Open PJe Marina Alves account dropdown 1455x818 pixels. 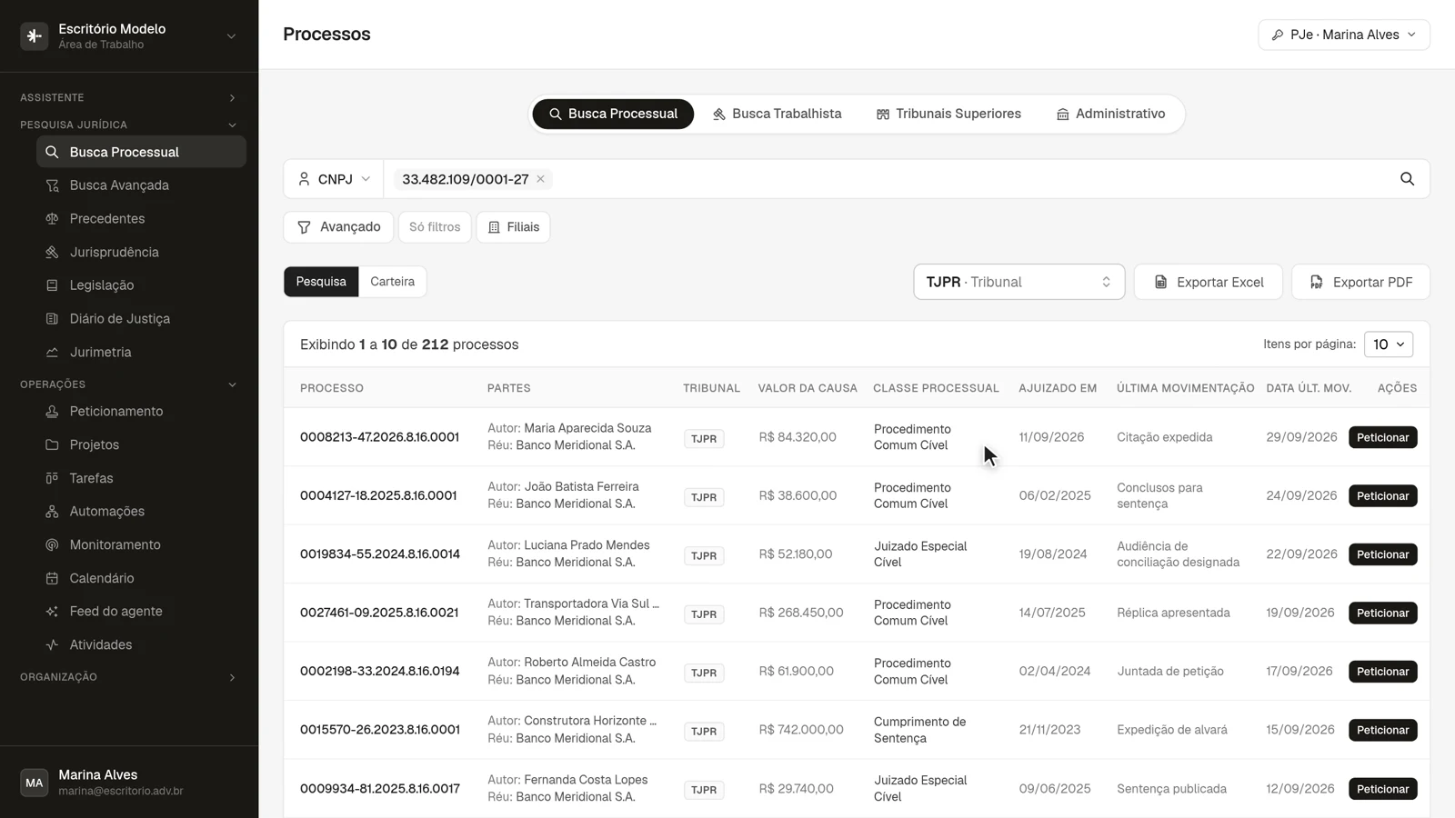tap(1343, 35)
